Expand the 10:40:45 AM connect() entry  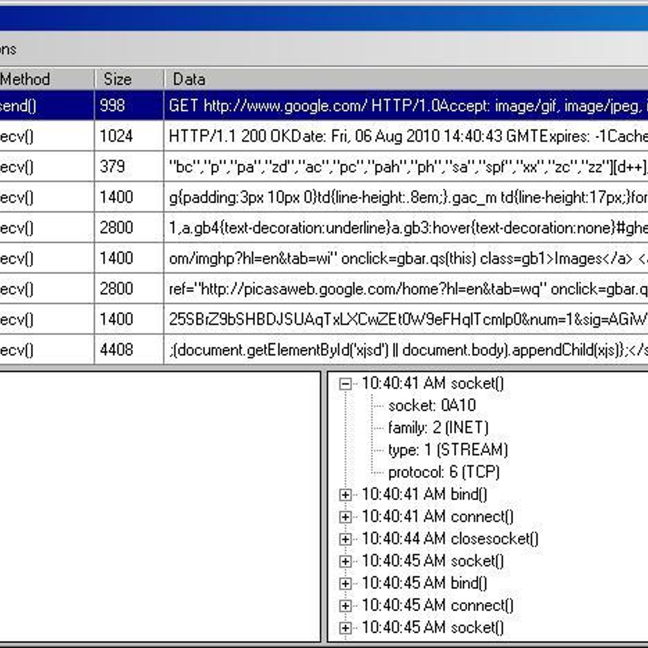(x=345, y=605)
